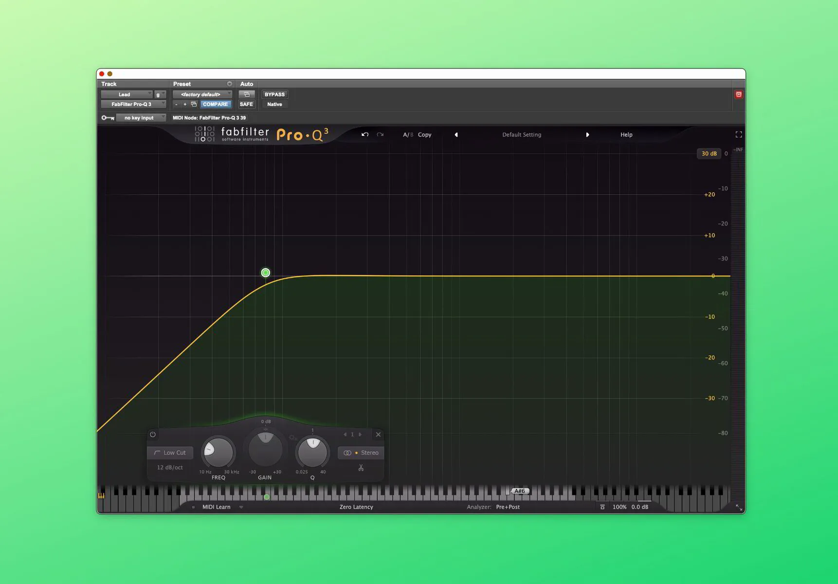Open the insert position g dropdown
Viewport: 838px width, 584px height.
(x=160, y=94)
